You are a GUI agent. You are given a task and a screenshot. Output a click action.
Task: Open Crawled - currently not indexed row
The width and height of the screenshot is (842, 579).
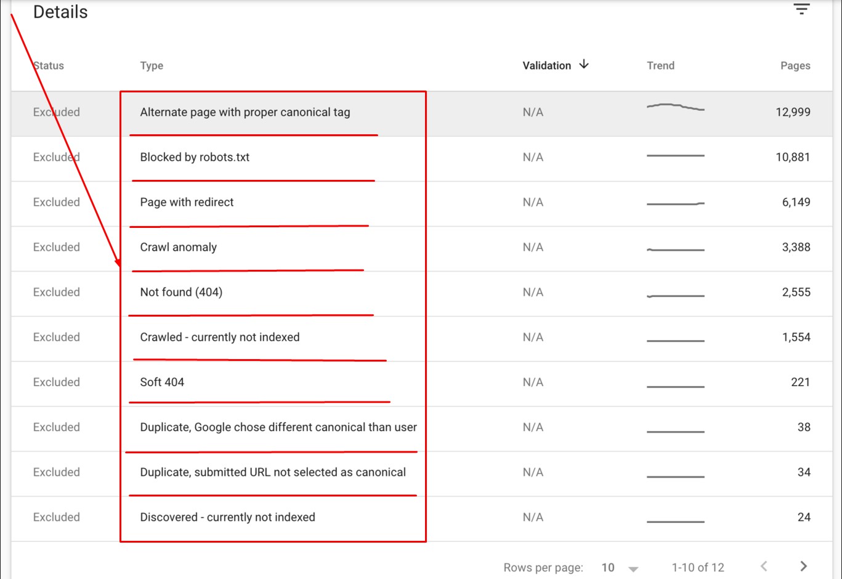tap(220, 337)
